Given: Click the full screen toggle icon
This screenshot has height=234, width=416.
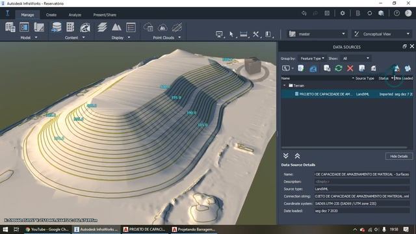Looking at the screenshot, I should 327,13.
